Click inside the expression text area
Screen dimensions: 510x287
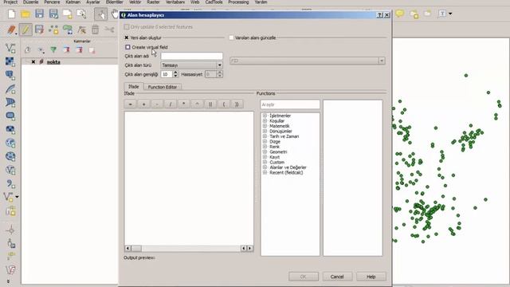(189, 179)
